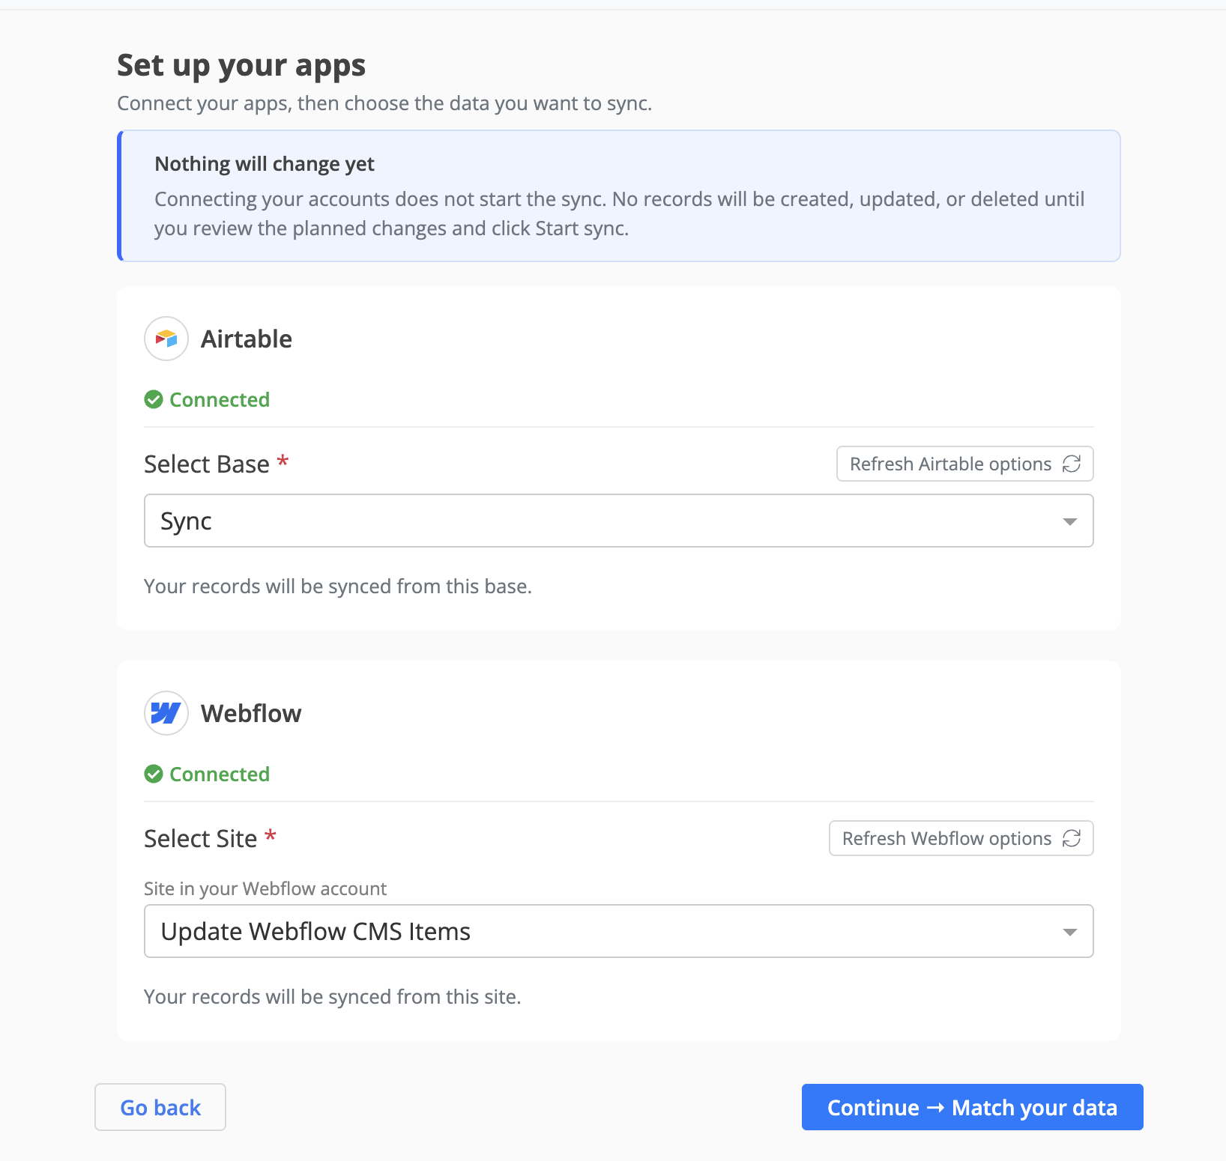The image size is (1226, 1161).
Task: Click the Nothing will change yet notice
Action: coord(619,196)
